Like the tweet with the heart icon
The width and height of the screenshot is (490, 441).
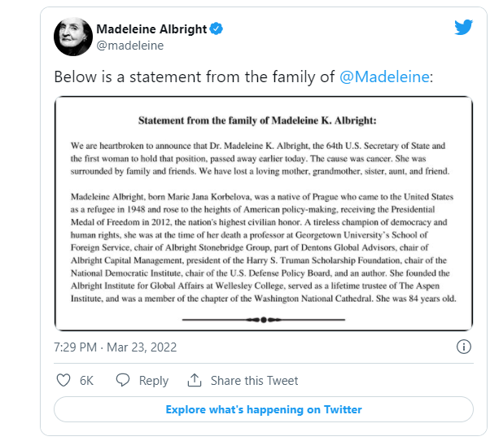[x=63, y=380]
